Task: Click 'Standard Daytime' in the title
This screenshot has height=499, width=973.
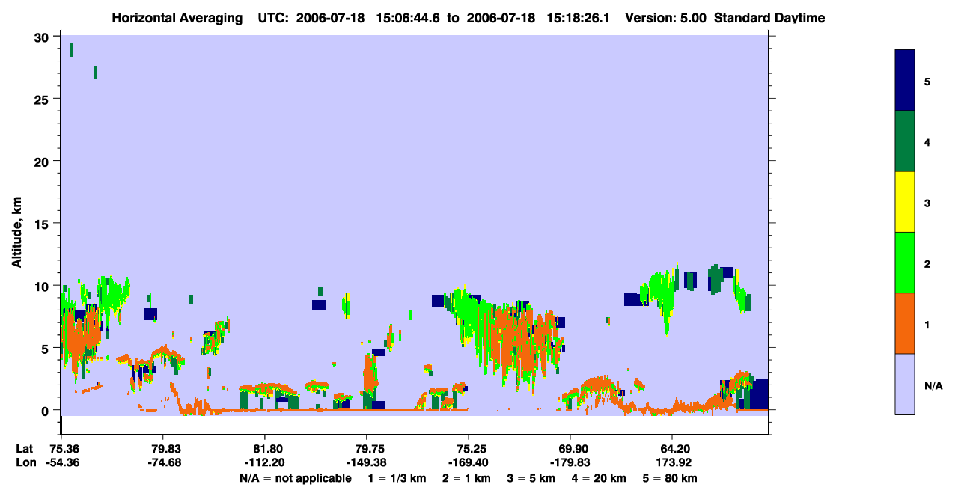Action: [769, 18]
